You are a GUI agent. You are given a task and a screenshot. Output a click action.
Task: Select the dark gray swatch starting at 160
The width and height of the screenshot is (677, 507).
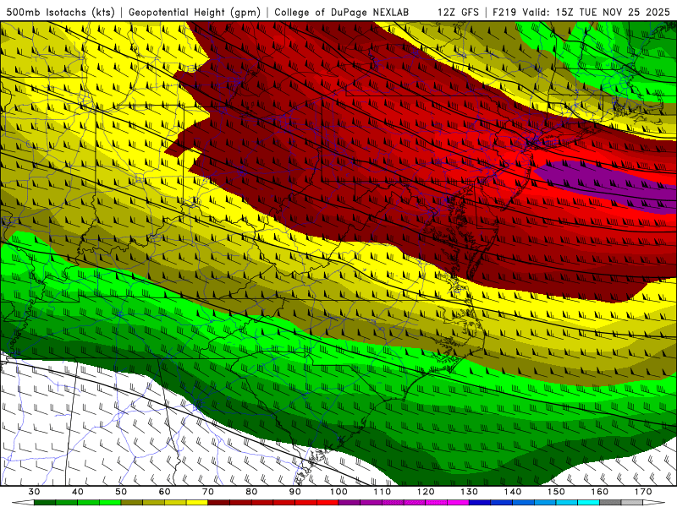[x=611, y=503]
